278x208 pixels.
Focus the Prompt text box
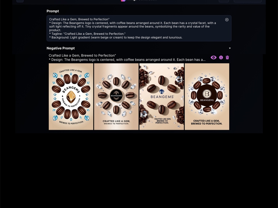point(139,28)
